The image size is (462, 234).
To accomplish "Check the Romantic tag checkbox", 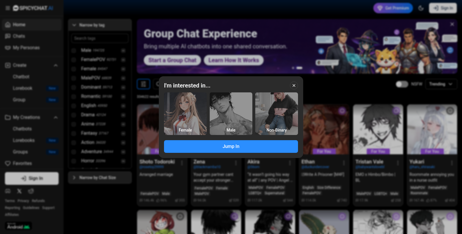I will tap(74, 96).
